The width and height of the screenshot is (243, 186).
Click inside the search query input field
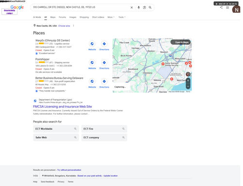point(80,7)
